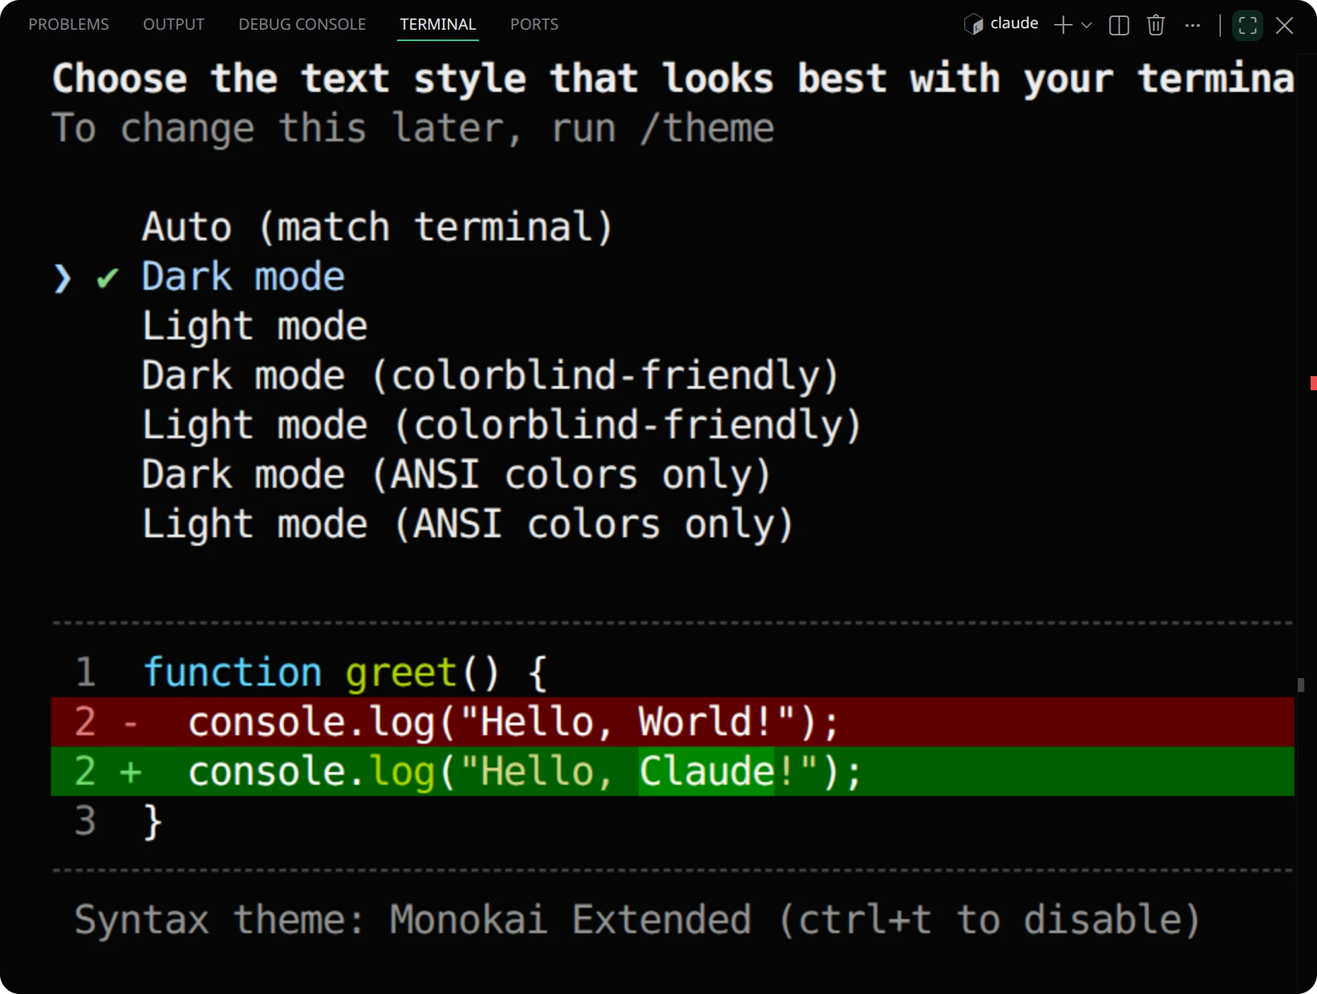Show the DEBUG CONSOLE tab

click(x=302, y=24)
